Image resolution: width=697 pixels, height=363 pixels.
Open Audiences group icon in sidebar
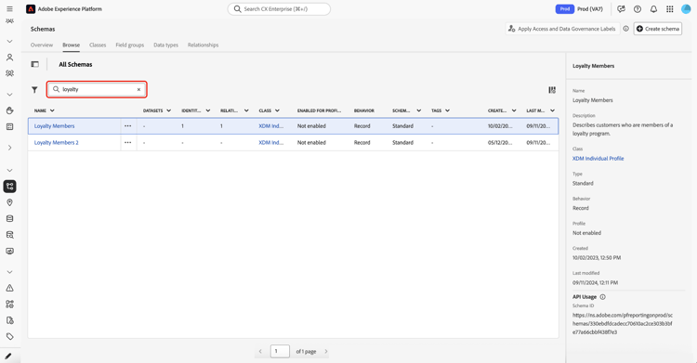click(9, 73)
